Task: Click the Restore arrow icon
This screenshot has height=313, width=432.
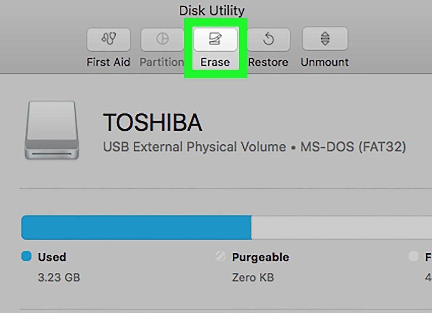Action: [269, 39]
